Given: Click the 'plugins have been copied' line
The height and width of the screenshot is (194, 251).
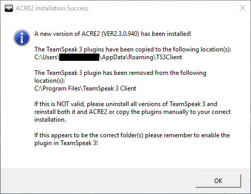Looking at the screenshot, I should (133, 49).
